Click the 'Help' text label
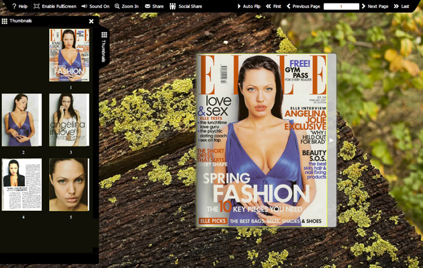The image size is (423, 268). [x=23, y=6]
